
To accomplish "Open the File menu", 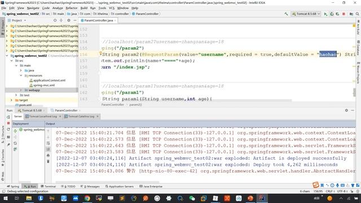I will pyautogui.click(x=4, y=8).
